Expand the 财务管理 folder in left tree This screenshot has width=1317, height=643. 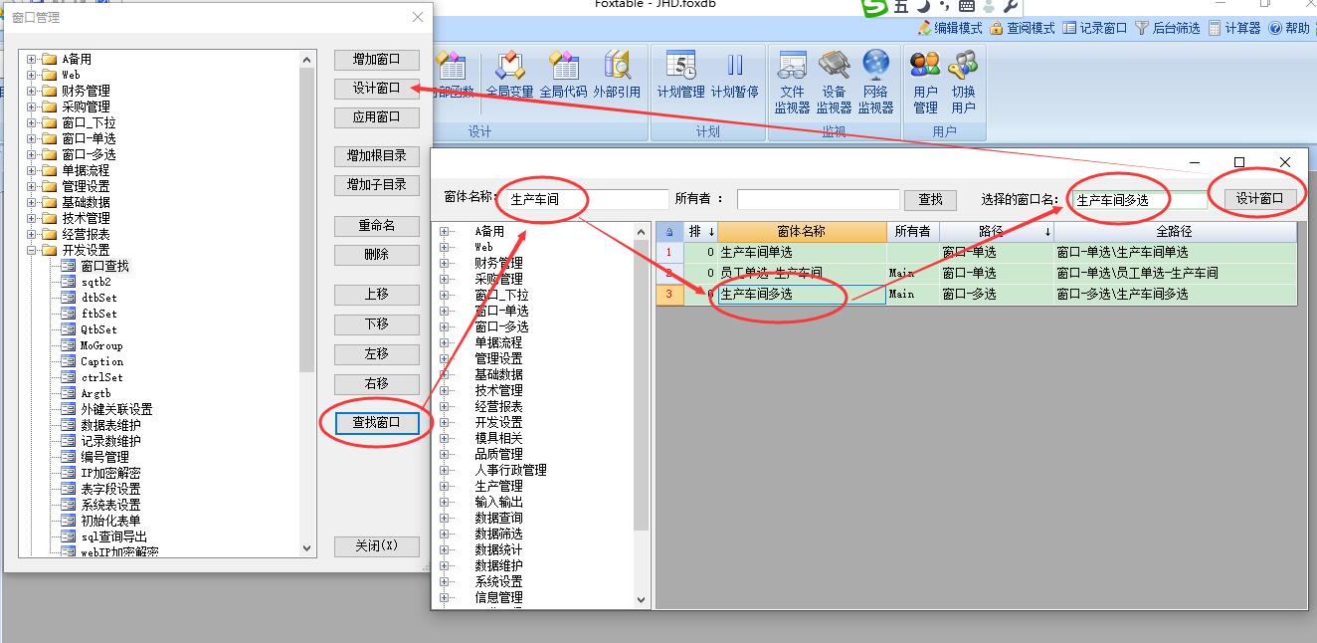(32, 91)
